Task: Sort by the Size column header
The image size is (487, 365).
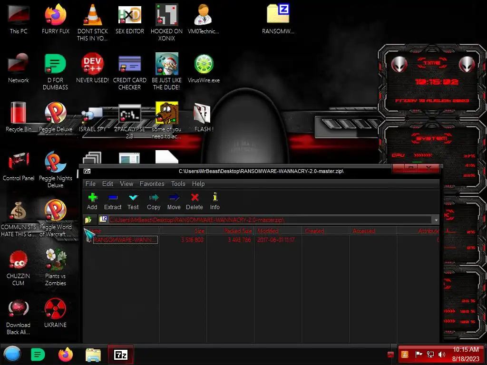Action: pyautogui.click(x=183, y=231)
